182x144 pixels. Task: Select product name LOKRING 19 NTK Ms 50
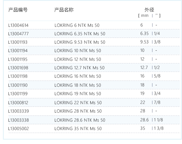click(x=78, y=94)
